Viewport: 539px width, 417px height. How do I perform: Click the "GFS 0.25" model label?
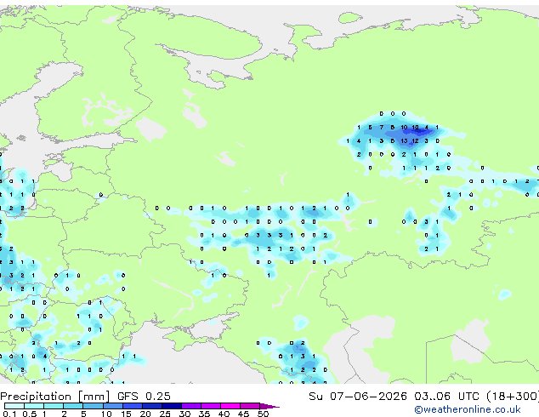click(144, 397)
